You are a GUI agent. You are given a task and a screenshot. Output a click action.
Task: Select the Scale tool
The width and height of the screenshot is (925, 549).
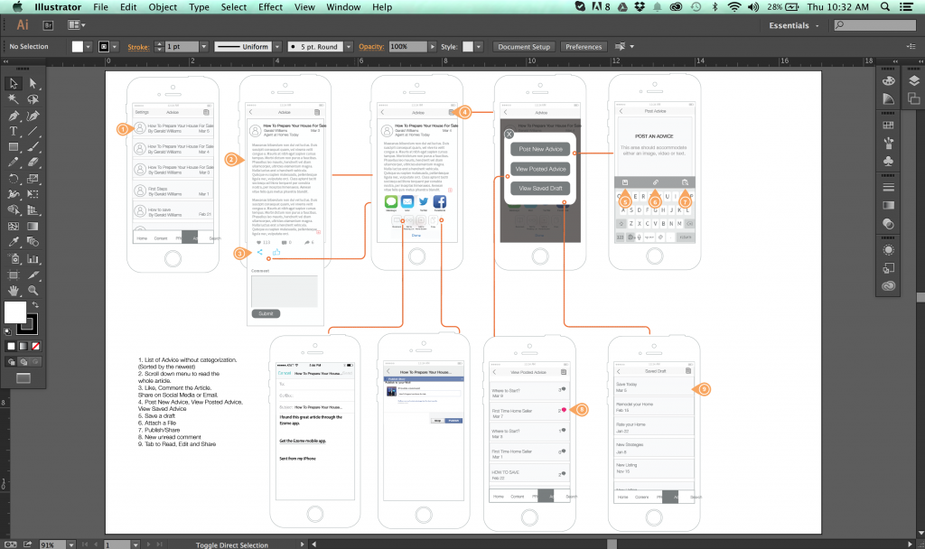coord(33,179)
